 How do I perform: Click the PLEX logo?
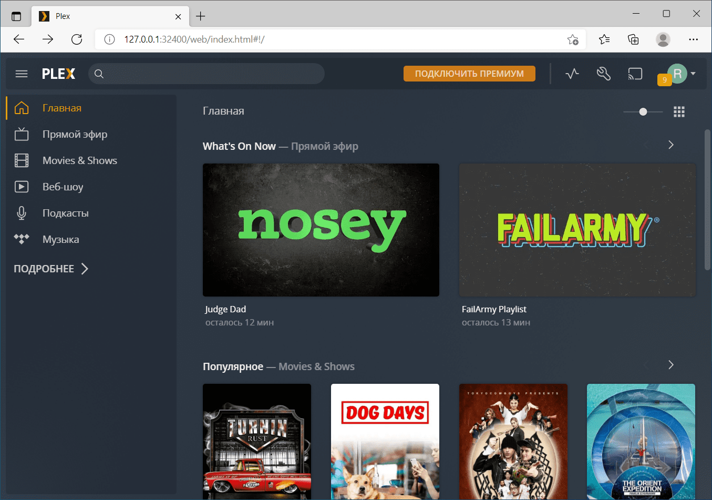pos(59,74)
